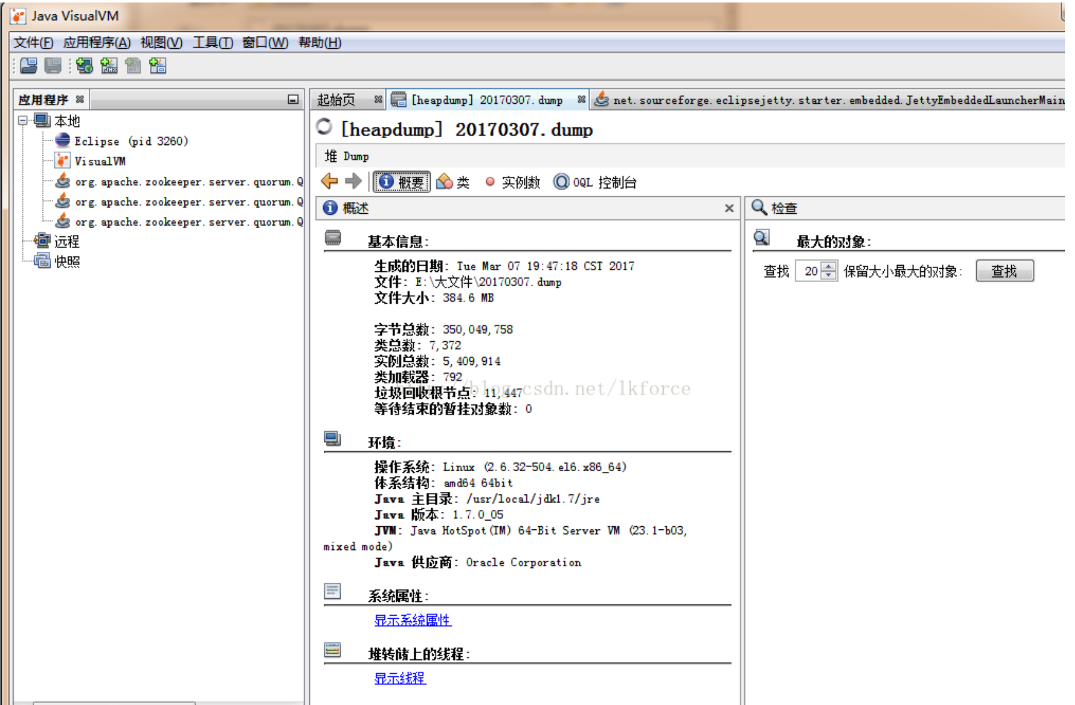
Task: Open the 窗口(W) menu
Action: pos(265,42)
